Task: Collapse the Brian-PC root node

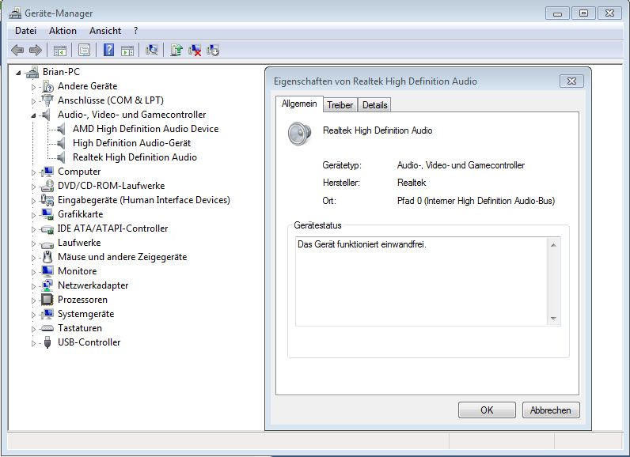Action: click(18, 73)
